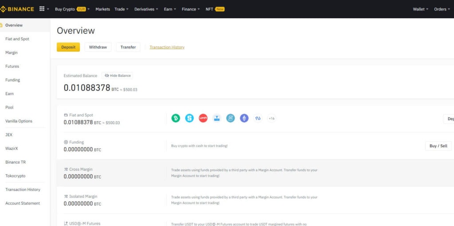Click the Estimated Balance label

point(81,75)
